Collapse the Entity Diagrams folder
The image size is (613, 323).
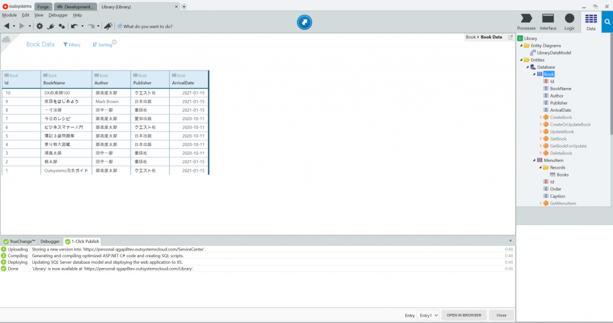(521, 45)
